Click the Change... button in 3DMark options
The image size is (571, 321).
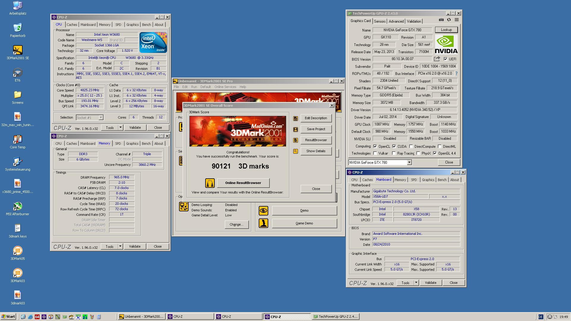pyautogui.click(x=236, y=225)
